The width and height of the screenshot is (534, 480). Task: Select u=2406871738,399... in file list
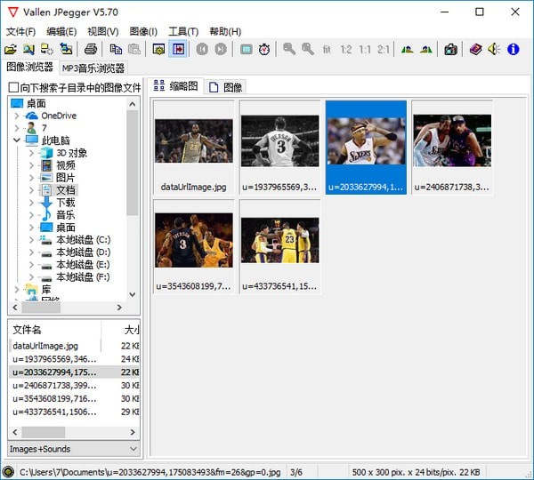tap(54, 386)
